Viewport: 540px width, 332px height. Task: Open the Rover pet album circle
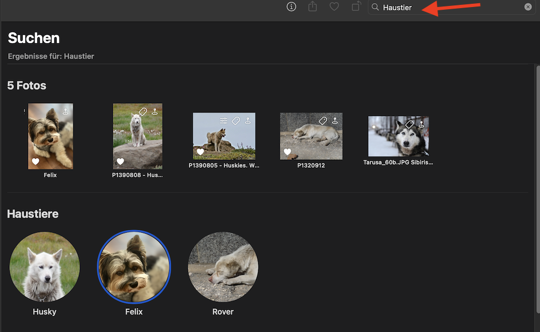pyautogui.click(x=223, y=267)
